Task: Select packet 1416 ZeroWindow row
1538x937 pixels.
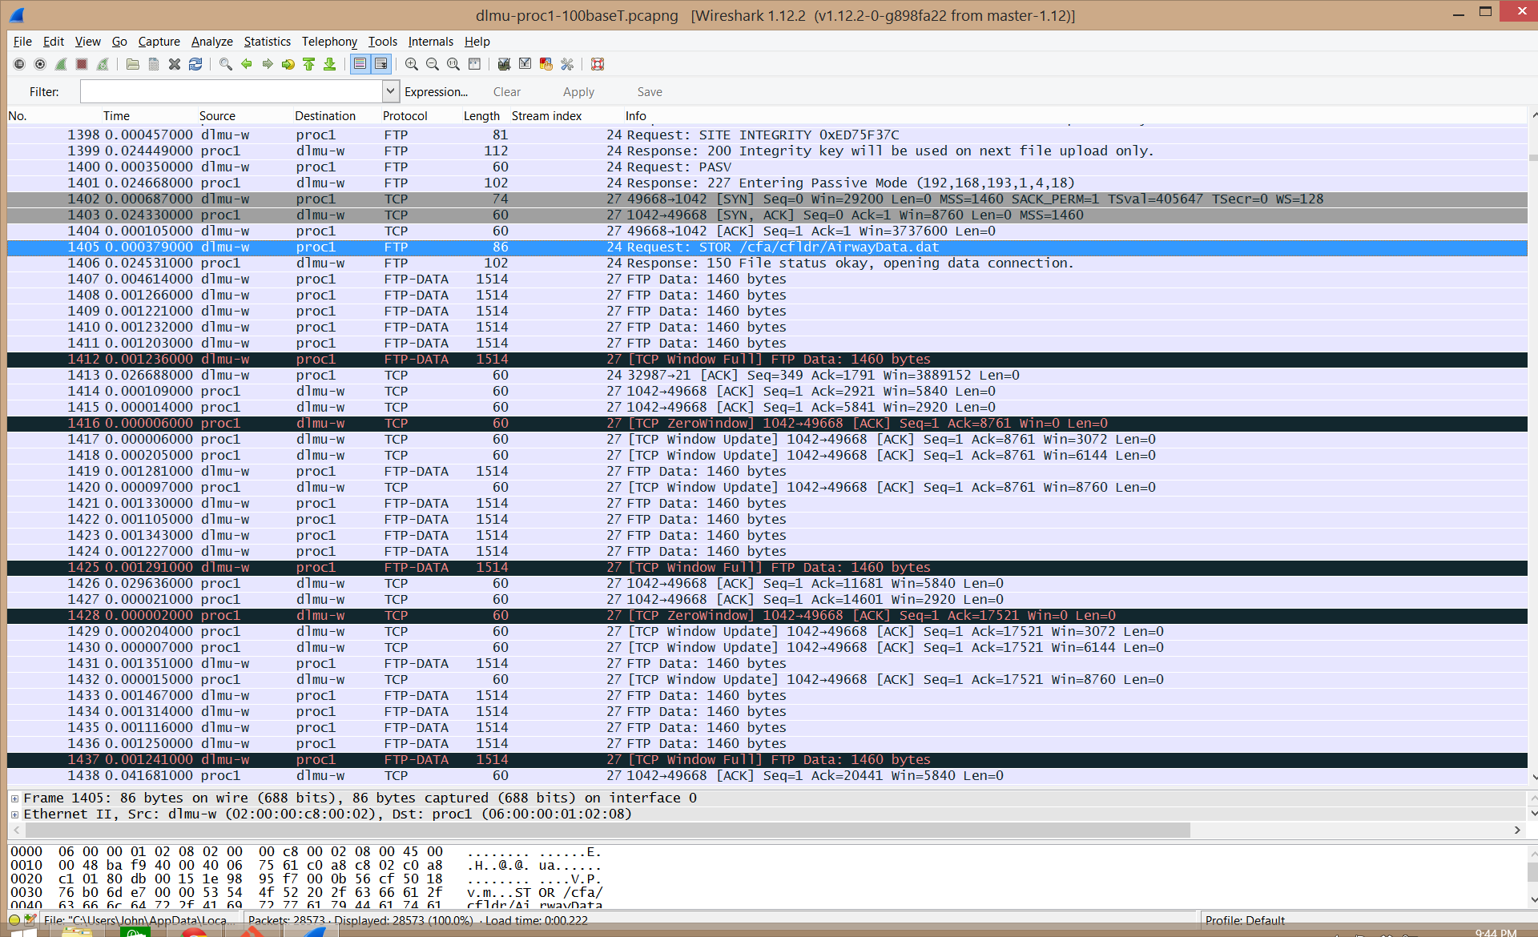Action: tap(767, 424)
